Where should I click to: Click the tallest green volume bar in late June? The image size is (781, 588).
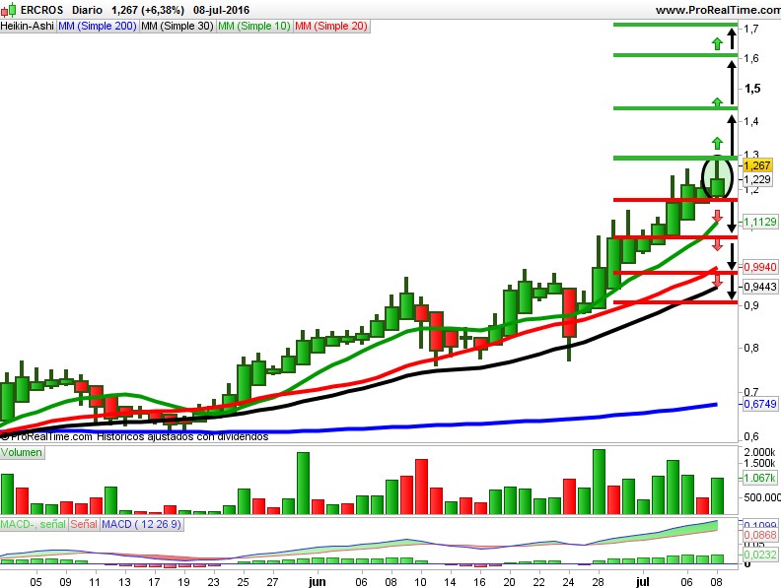[x=599, y=482]
